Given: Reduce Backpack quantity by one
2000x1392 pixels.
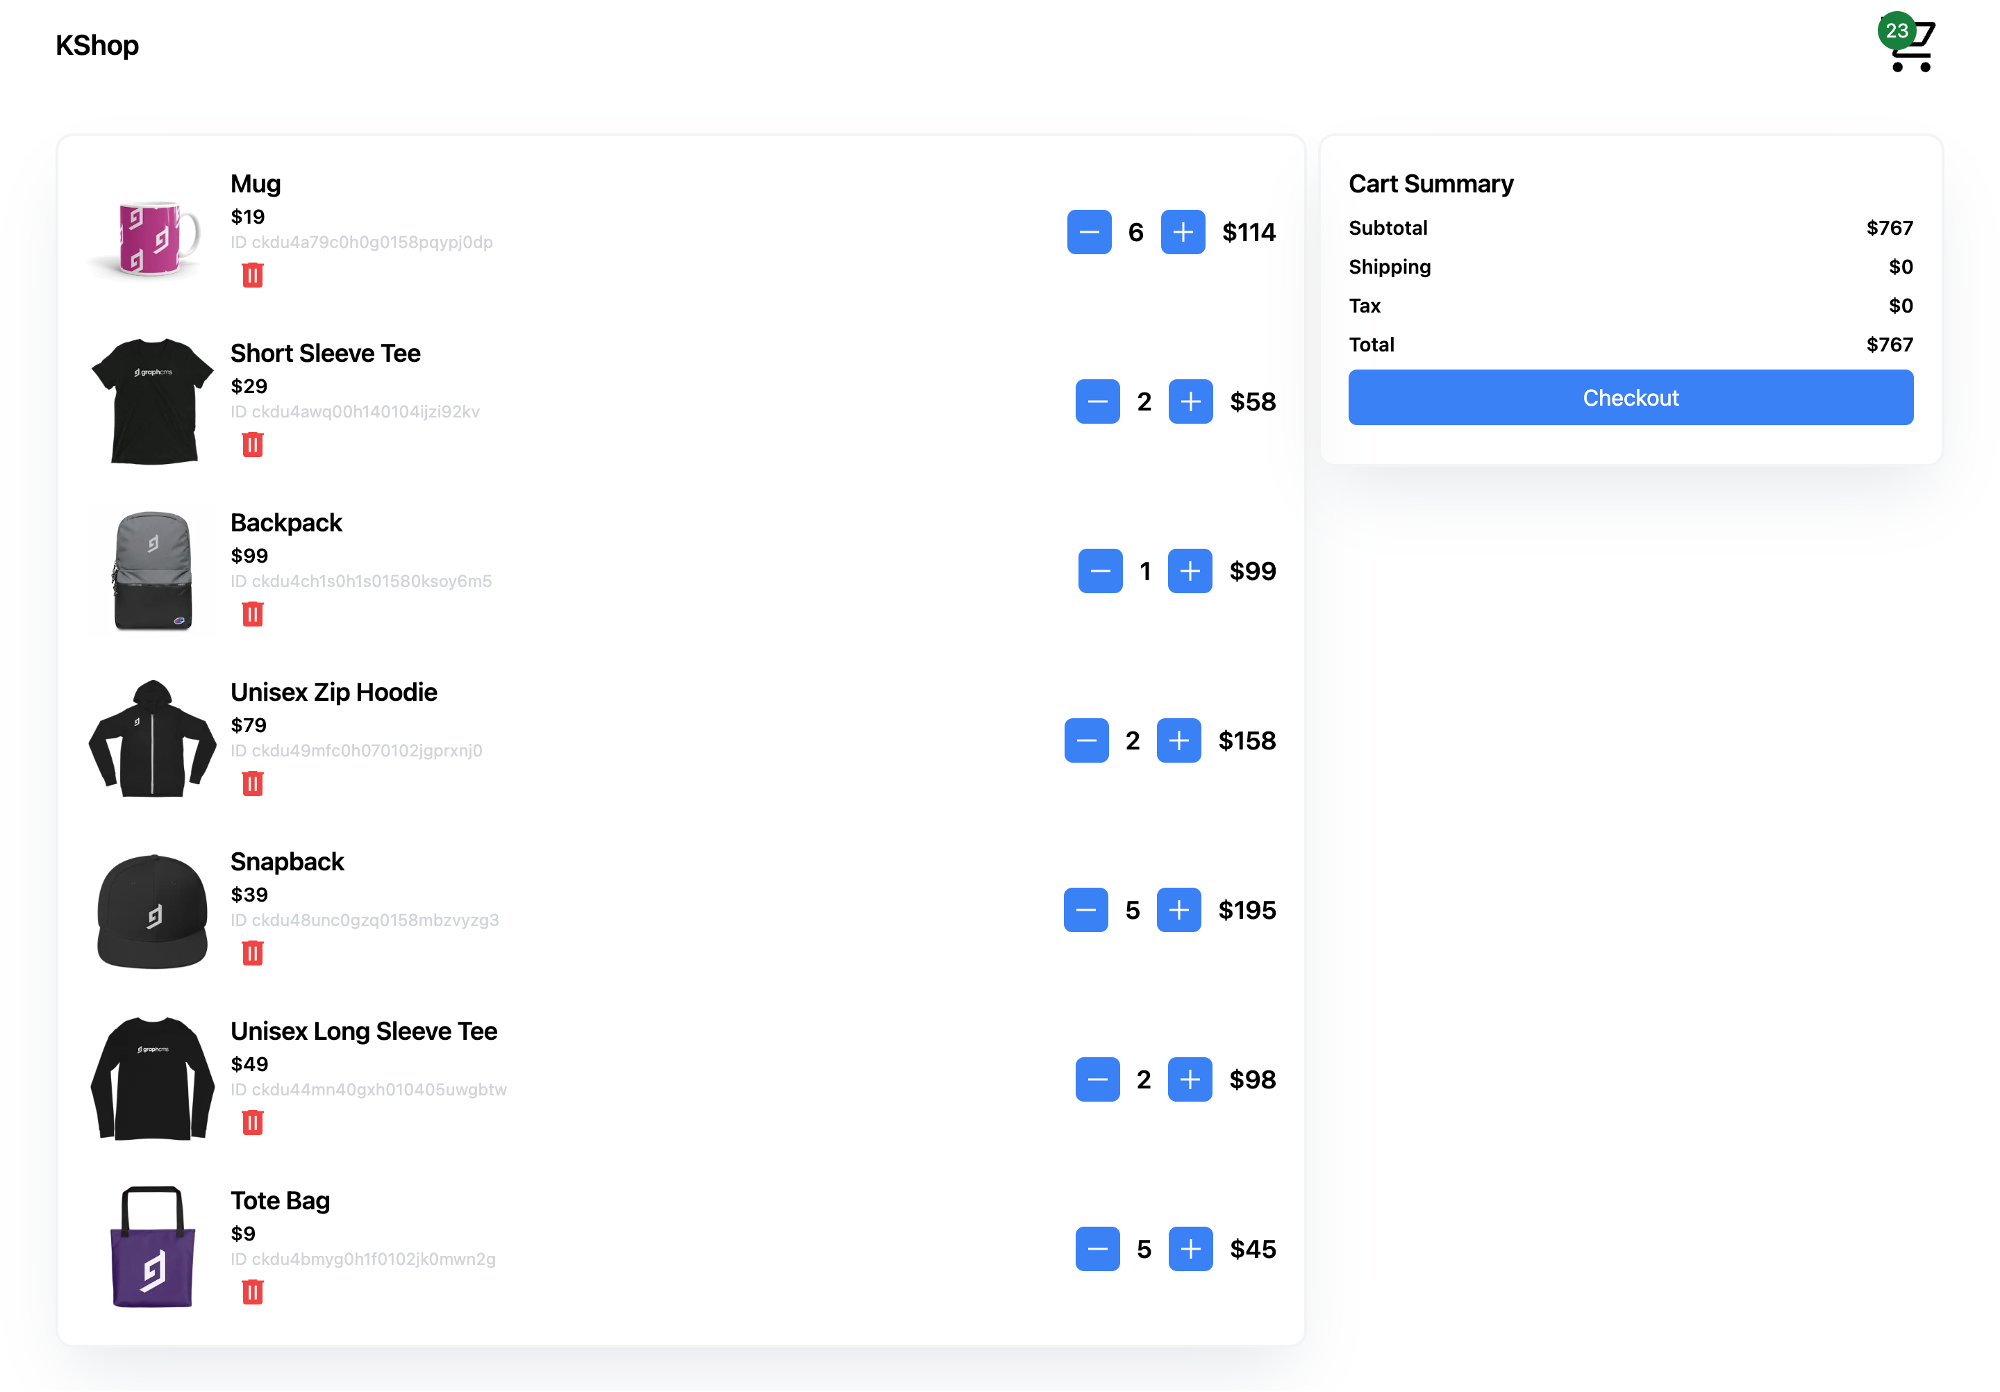Looking at the screenshot, I should click(x=1099, y=572).
